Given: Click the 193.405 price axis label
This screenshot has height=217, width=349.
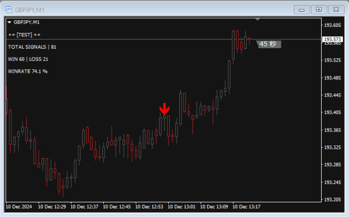Looking at the screenshot, I should 332,112.
